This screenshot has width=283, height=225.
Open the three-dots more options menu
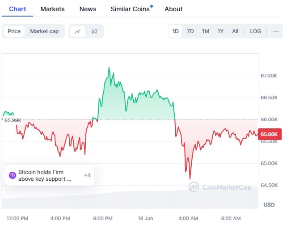click(x=276, y=31)
